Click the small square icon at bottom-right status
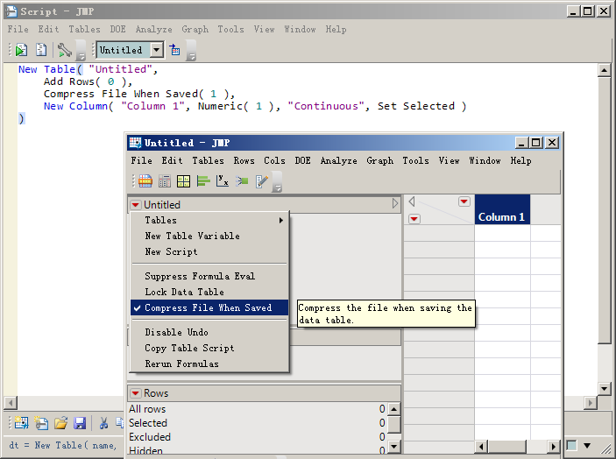616x459 pixels. pos(571,445)
